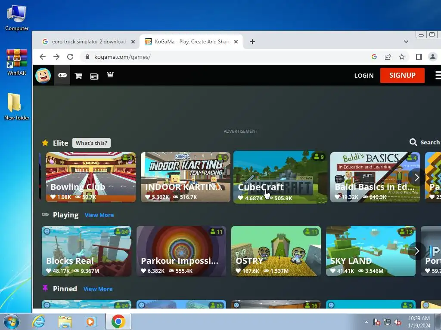441x330 pixels.
Task: Click the Elite section heading
Action: point(60,143)
